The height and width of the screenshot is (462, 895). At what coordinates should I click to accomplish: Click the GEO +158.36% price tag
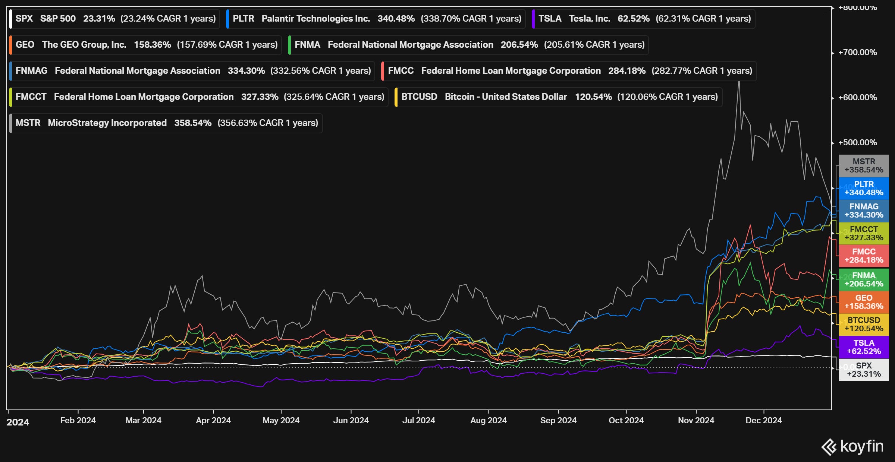864,302
